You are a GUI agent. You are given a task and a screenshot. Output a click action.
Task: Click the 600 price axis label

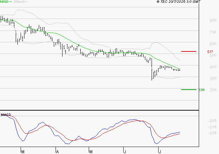tap(212, 44)
